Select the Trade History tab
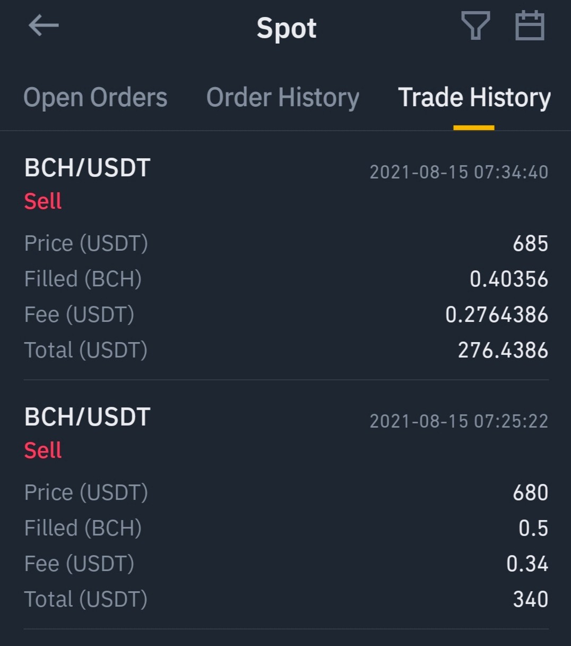 pos(474,97)
